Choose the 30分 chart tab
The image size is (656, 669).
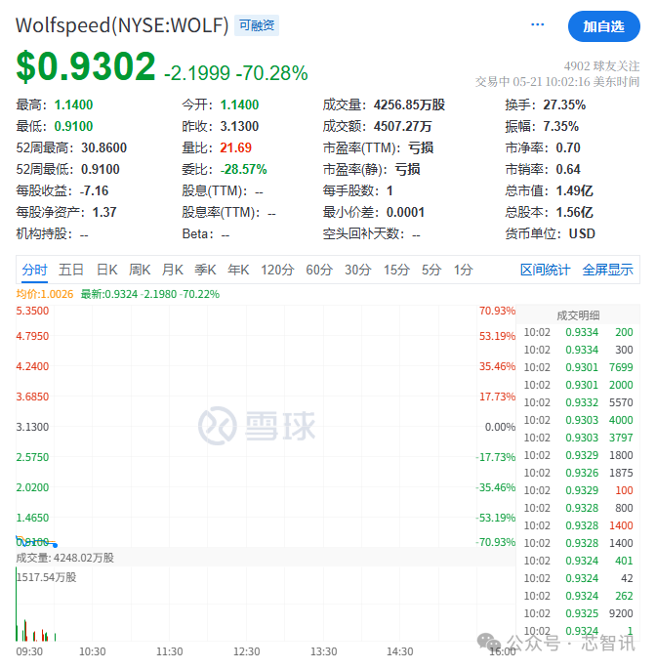[358, 270]
